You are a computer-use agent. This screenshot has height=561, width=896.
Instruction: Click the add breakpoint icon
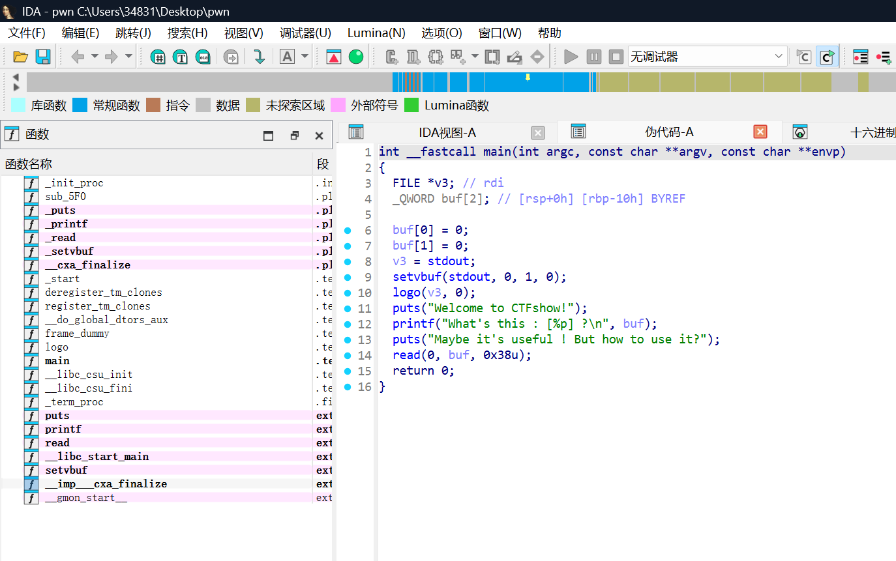tap(884, 57)
